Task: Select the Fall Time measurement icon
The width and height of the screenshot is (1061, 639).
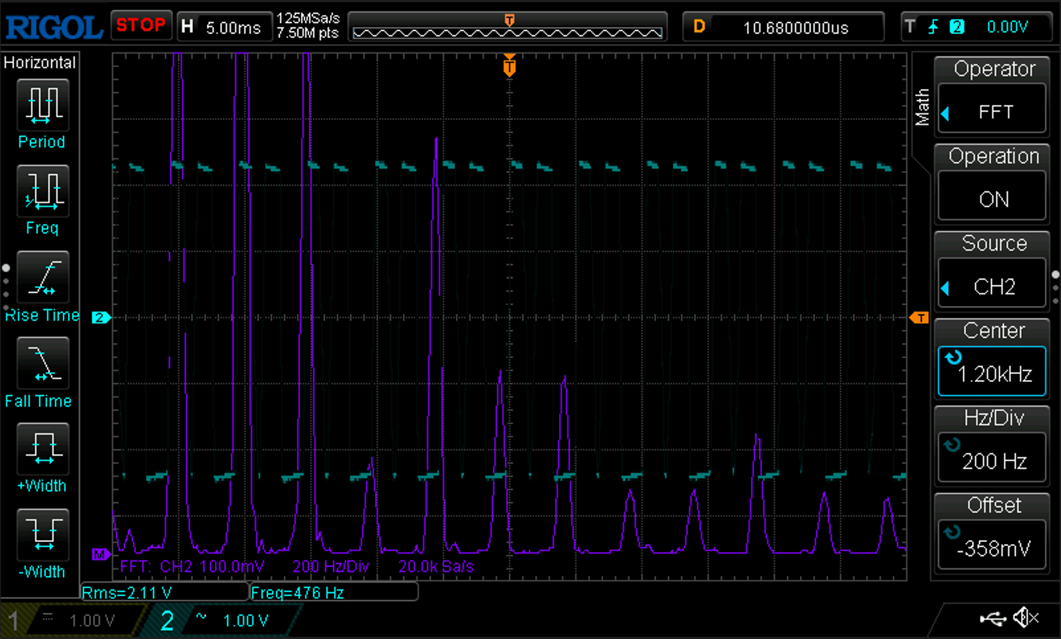Action: tap(43, 363)
